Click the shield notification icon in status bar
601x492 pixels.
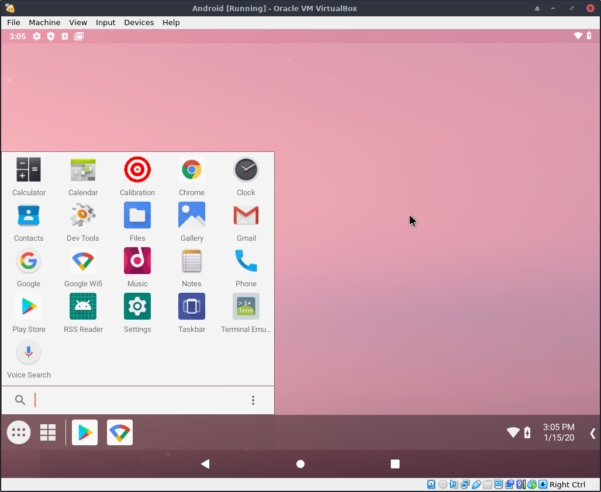[x=51, y=36]
